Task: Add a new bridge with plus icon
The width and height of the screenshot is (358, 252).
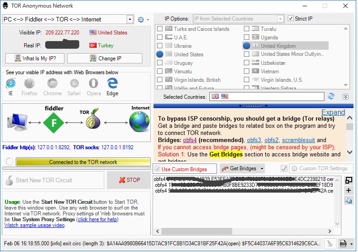Action: 349,190
